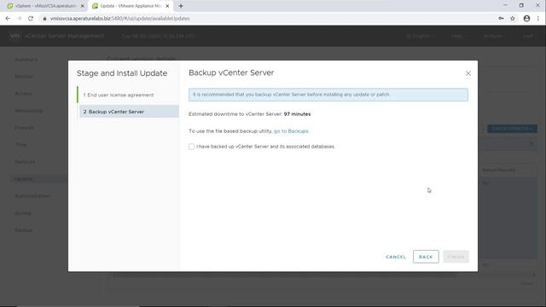
Task: Click the Reboot Required column header
Action: click(x=498, y=170)
